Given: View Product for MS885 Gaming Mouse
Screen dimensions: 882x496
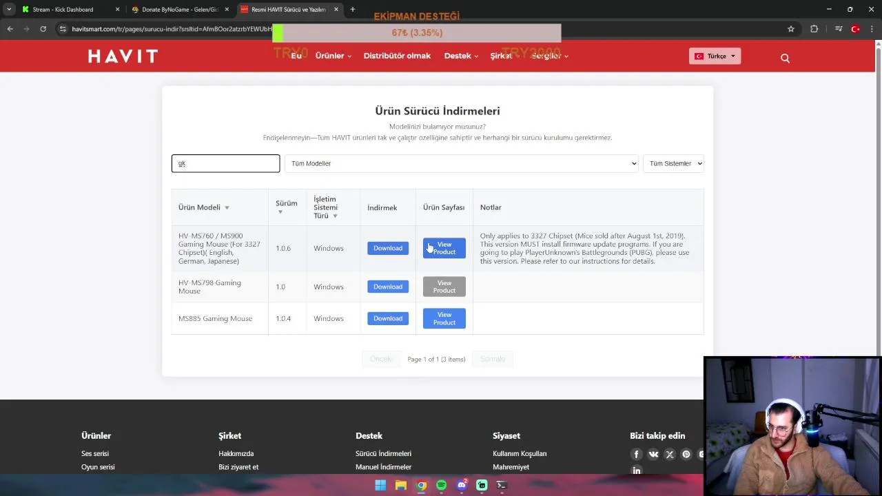Looking at the screenshot, I should [444, 318].
